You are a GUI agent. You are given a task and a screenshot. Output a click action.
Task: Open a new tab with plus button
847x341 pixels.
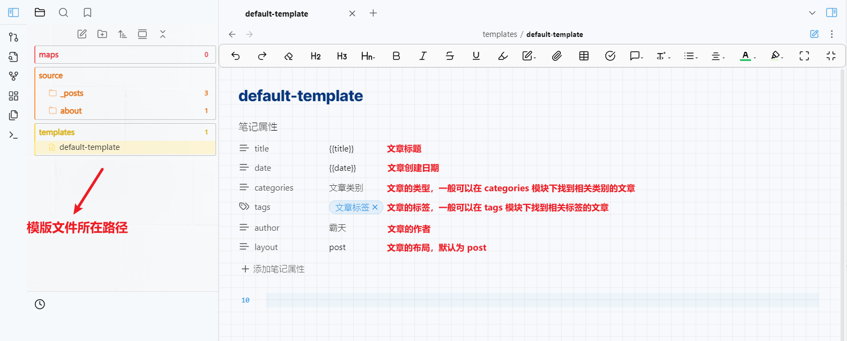tap(373, 13)
